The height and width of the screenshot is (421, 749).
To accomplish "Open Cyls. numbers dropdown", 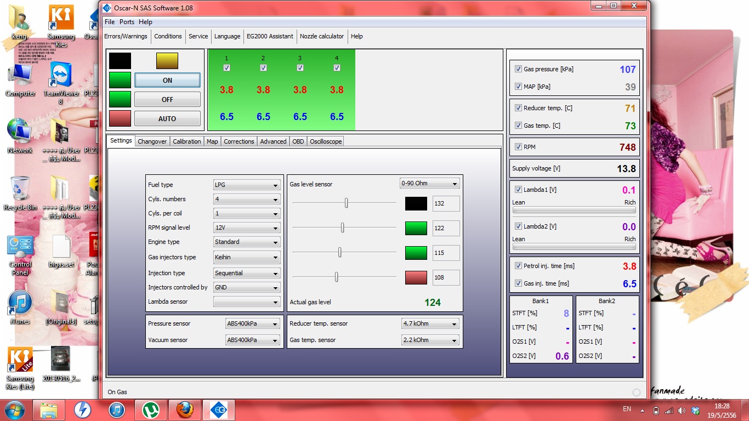I will (x=247, y=200).
